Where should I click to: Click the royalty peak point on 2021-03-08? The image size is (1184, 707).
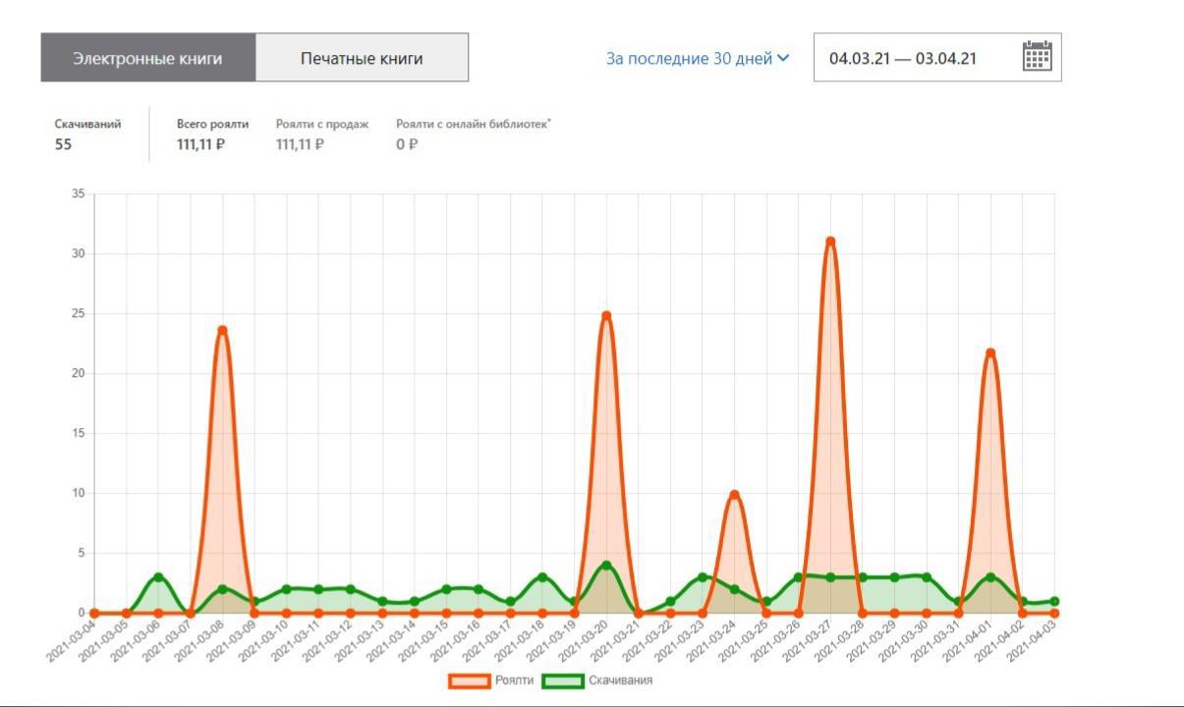click(222, 331)
